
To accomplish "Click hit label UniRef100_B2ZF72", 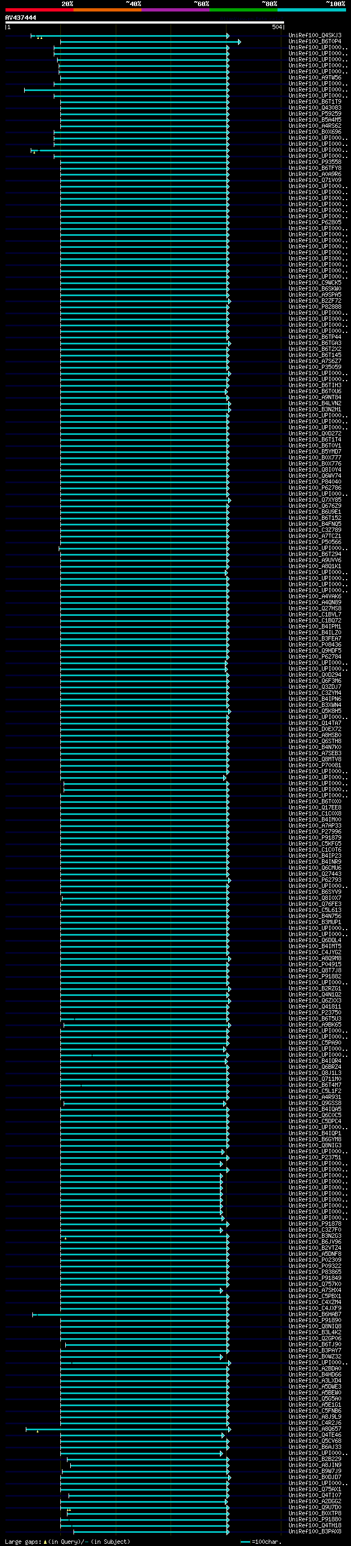I will pyautogui.click(x=315, y=301).
